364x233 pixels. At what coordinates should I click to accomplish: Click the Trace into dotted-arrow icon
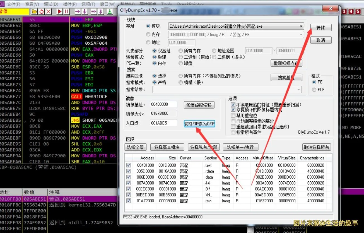point(94,11)
